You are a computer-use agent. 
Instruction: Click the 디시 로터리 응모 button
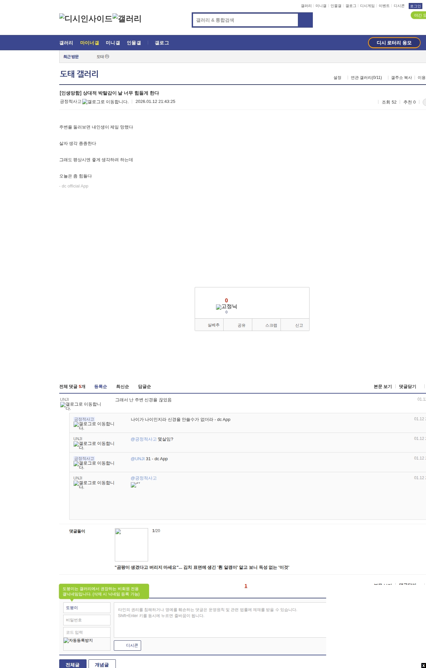point(394,43)
